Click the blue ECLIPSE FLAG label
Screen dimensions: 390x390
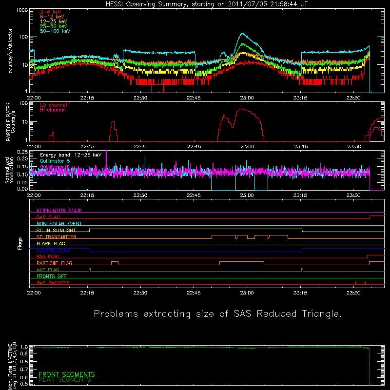[x=53, y=250]
